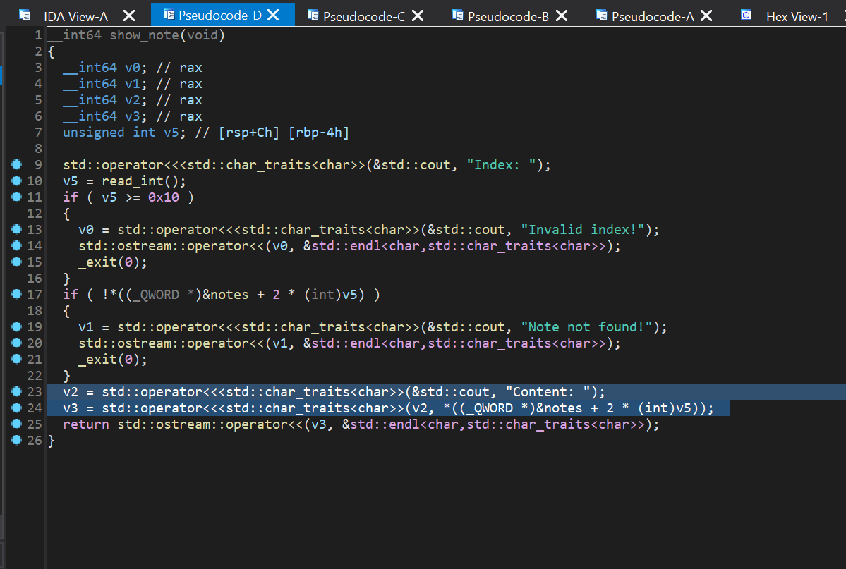This screenshot has width=846, height=569.
Task: Click the IDA View-A tab icon
Action: pyautogui.click(x=25, y=15)
